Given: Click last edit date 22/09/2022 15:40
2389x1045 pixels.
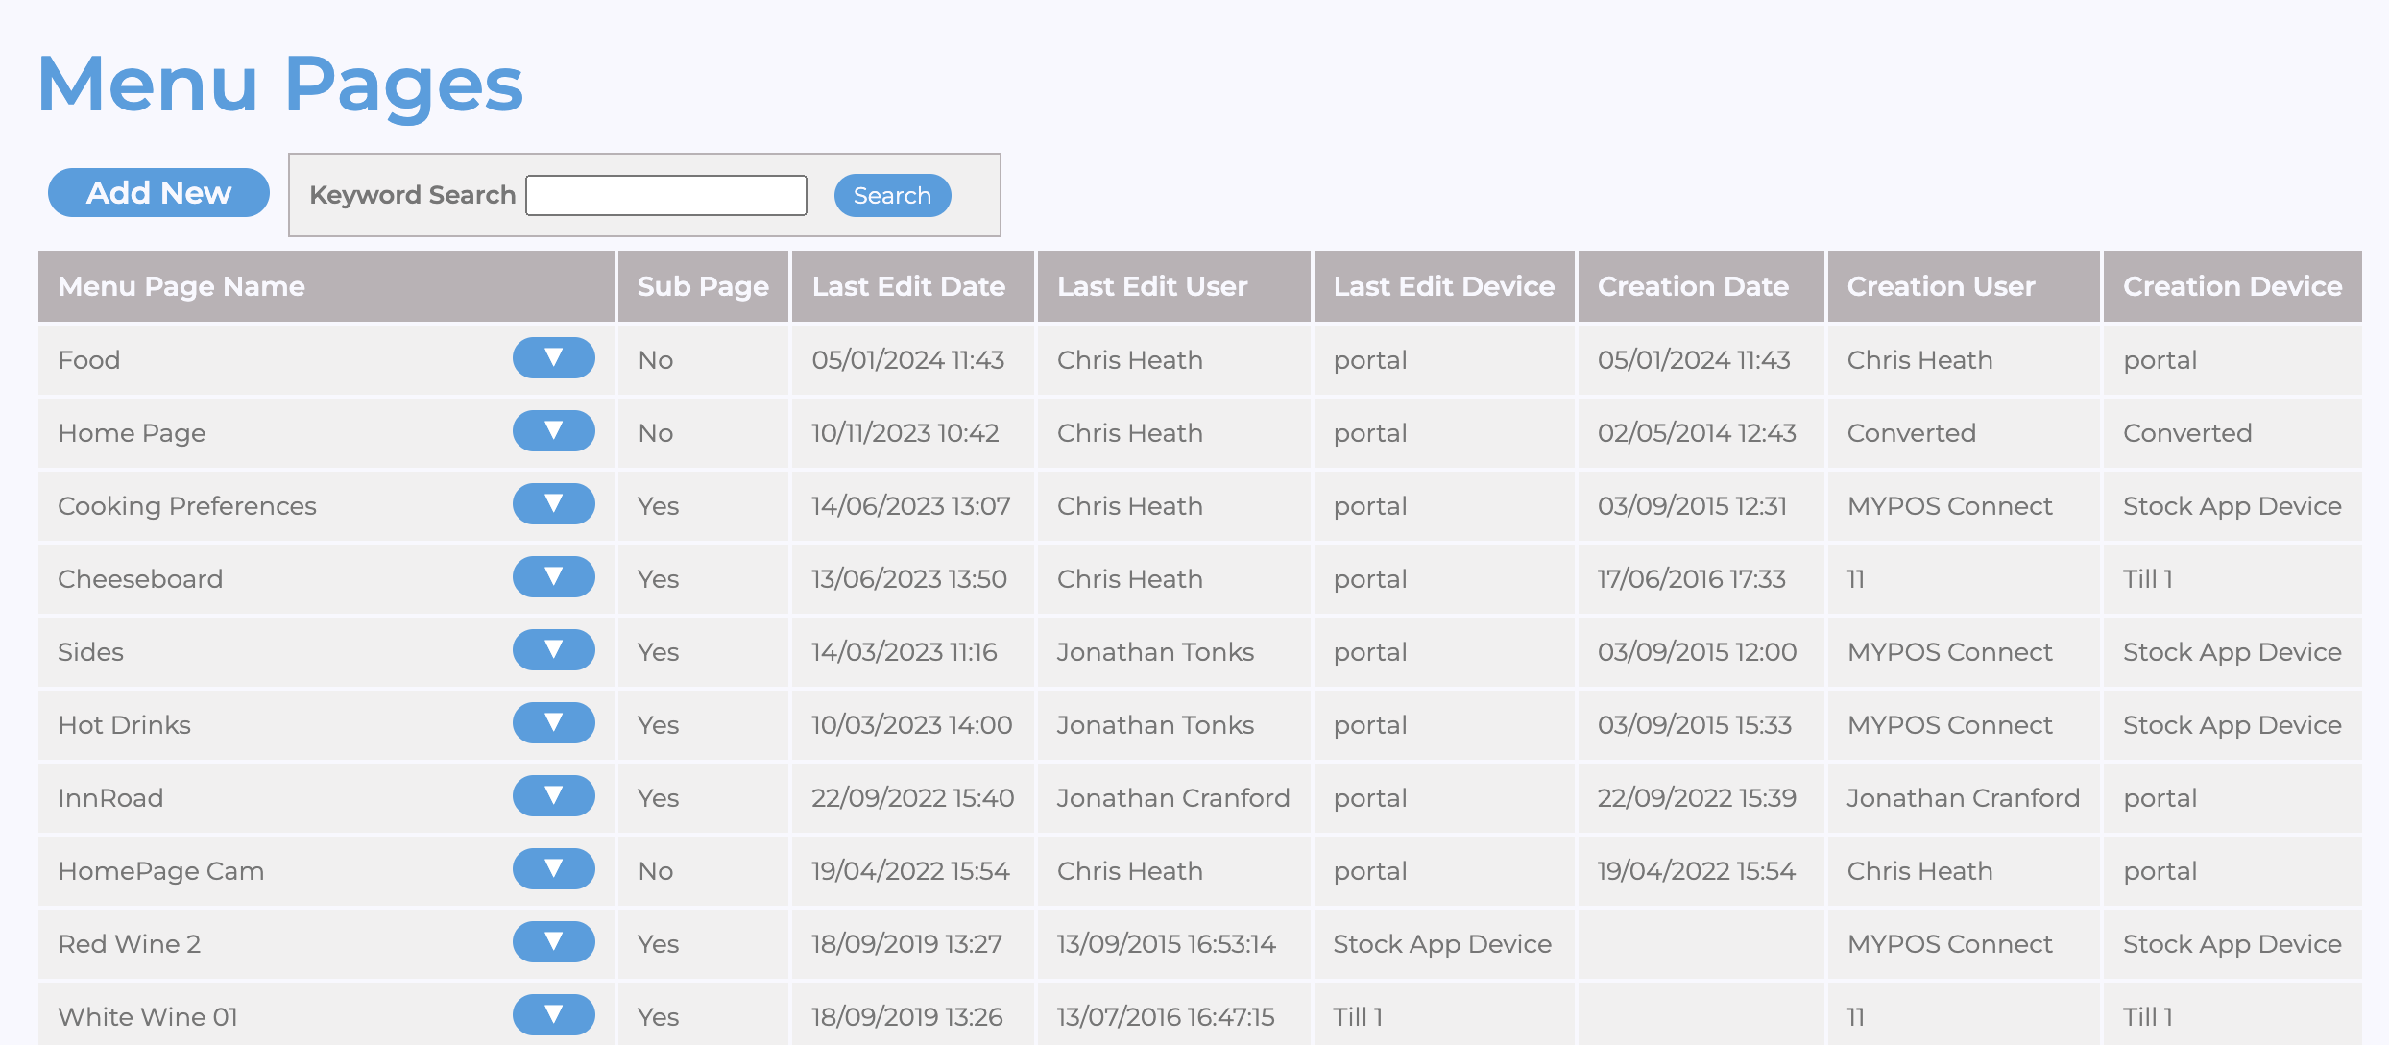Looking at the screenshot, I should click(x=913, y=798).
